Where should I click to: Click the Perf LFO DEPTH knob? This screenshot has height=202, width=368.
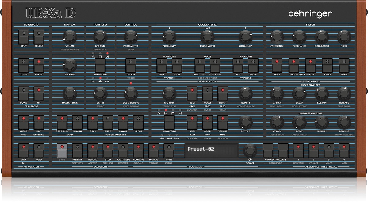point(100,93)
